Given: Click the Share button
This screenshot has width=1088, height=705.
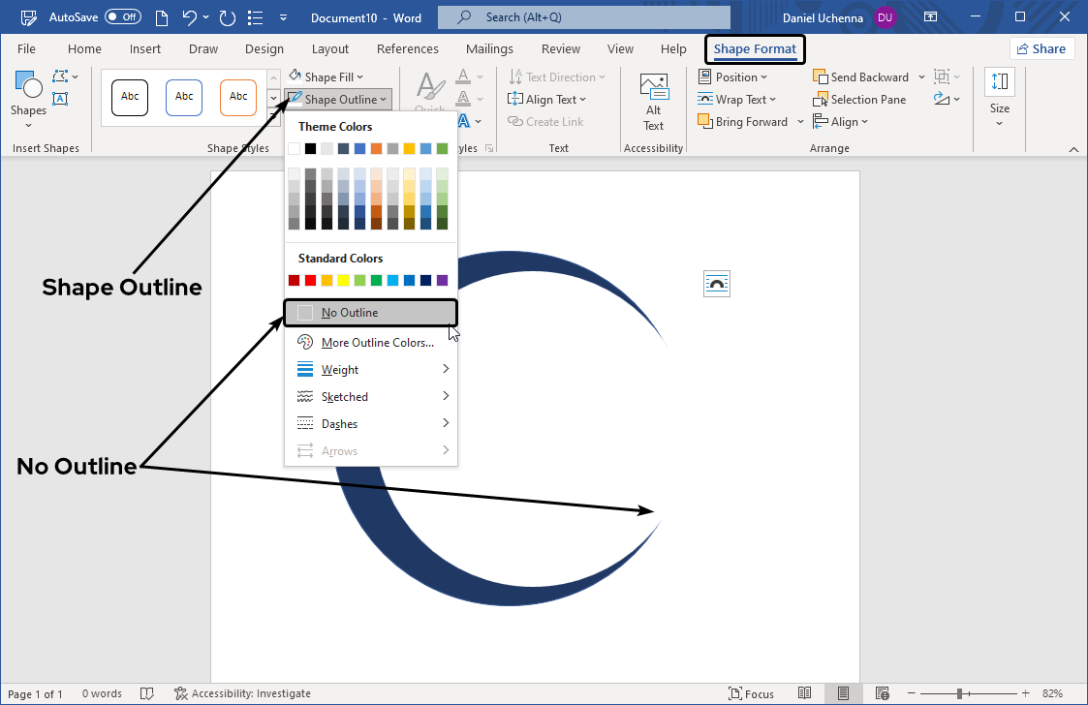Looking at the screenshot, I should 1041,49.
